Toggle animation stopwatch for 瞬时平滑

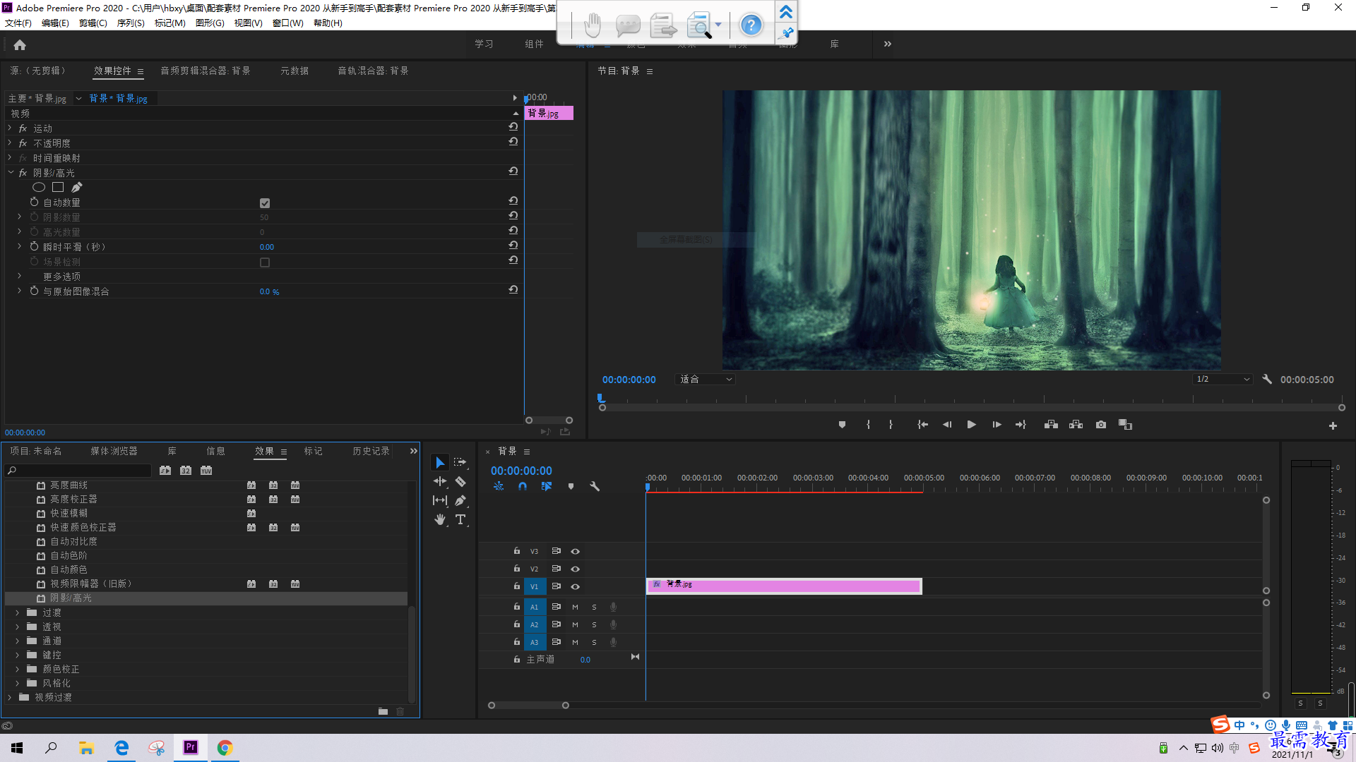(x=34, y=246)
